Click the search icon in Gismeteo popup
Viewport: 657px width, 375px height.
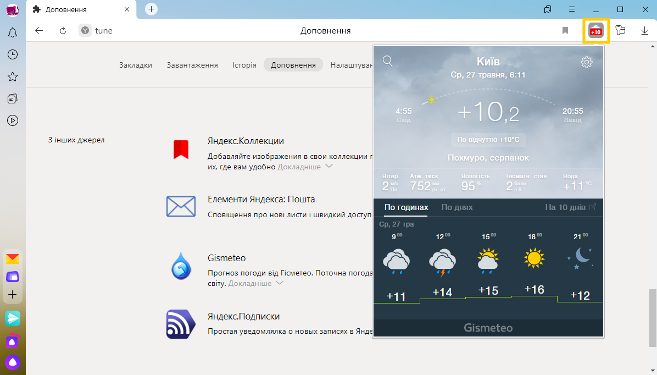coord(388,61)
